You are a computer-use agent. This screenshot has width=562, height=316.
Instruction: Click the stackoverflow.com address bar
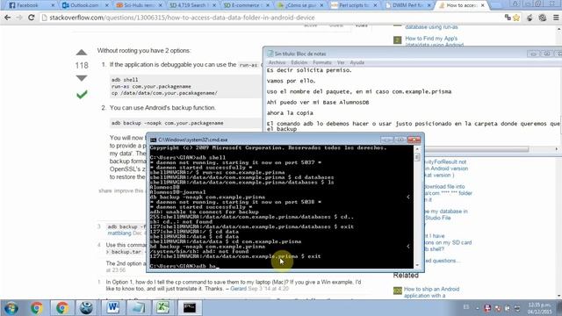click(269, 18)
